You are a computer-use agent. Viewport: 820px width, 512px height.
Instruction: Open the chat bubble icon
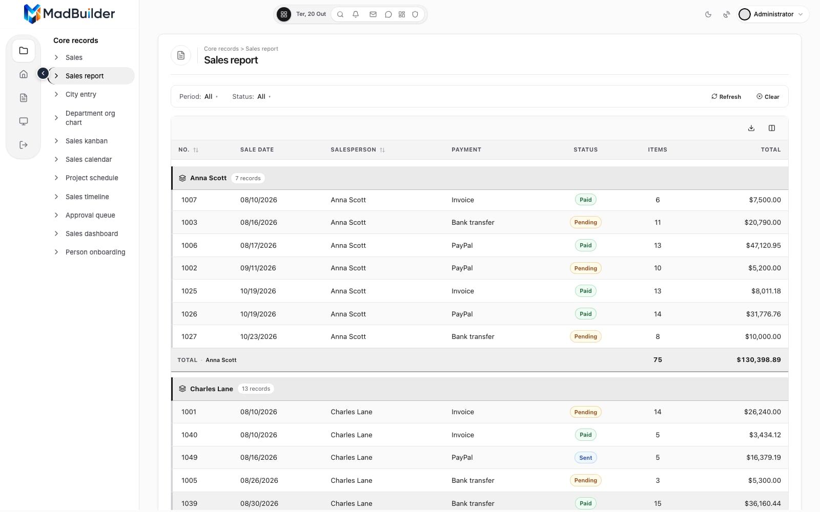pos(388,14)
